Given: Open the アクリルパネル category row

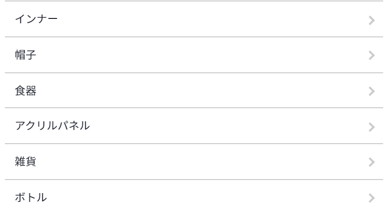Looking at the screenshot, I should (194, 127).
